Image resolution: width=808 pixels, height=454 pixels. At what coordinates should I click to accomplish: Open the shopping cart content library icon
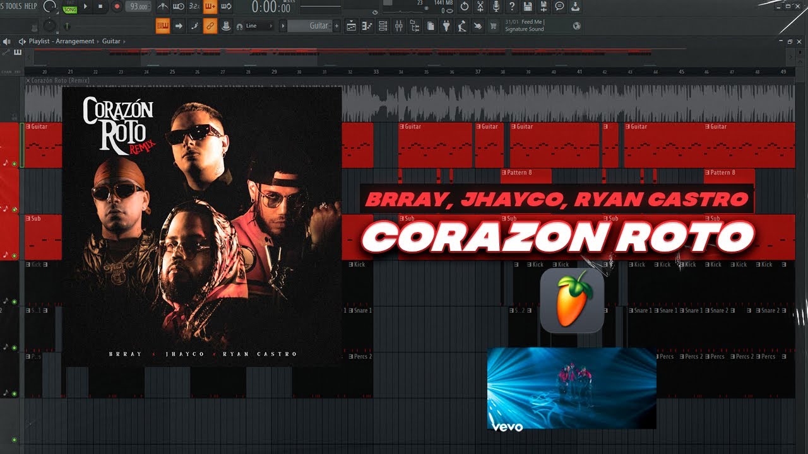tap(493, 26)
